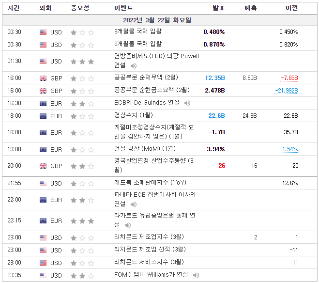Click revised previous value -1.54%

(289, 149)
